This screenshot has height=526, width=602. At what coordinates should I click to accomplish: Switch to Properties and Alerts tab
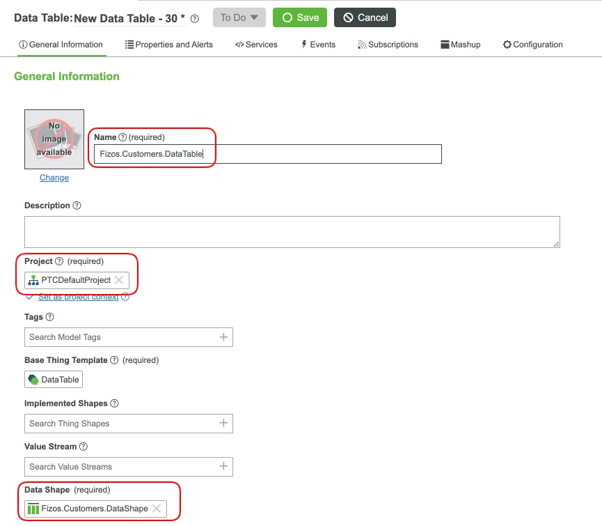point(168,44)
